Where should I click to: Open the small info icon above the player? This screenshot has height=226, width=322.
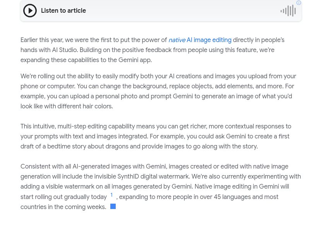(299, 3)
